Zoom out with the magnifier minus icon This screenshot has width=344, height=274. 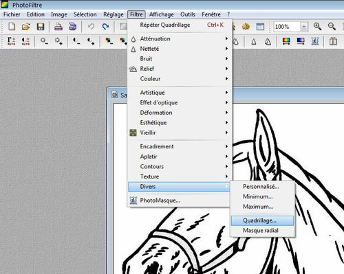click(332, 27)
